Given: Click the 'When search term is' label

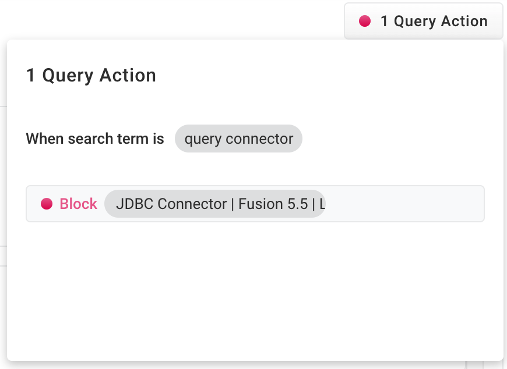Looking at the screenshot, I should tap(95, 139).
